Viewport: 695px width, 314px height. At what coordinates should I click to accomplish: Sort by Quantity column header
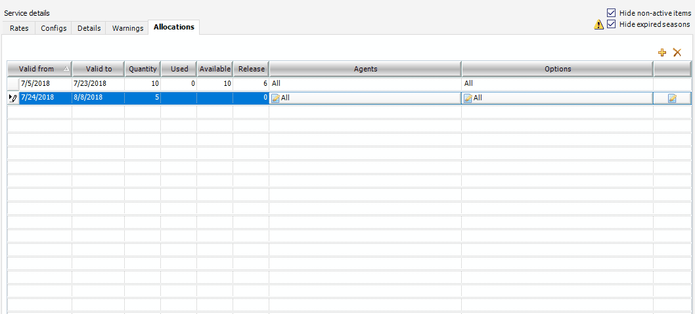[x=143, y=69]
